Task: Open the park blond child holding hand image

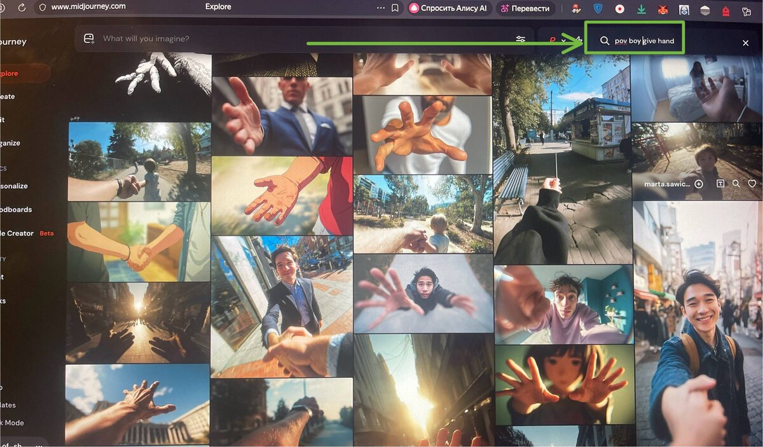Action: point(423,214)
